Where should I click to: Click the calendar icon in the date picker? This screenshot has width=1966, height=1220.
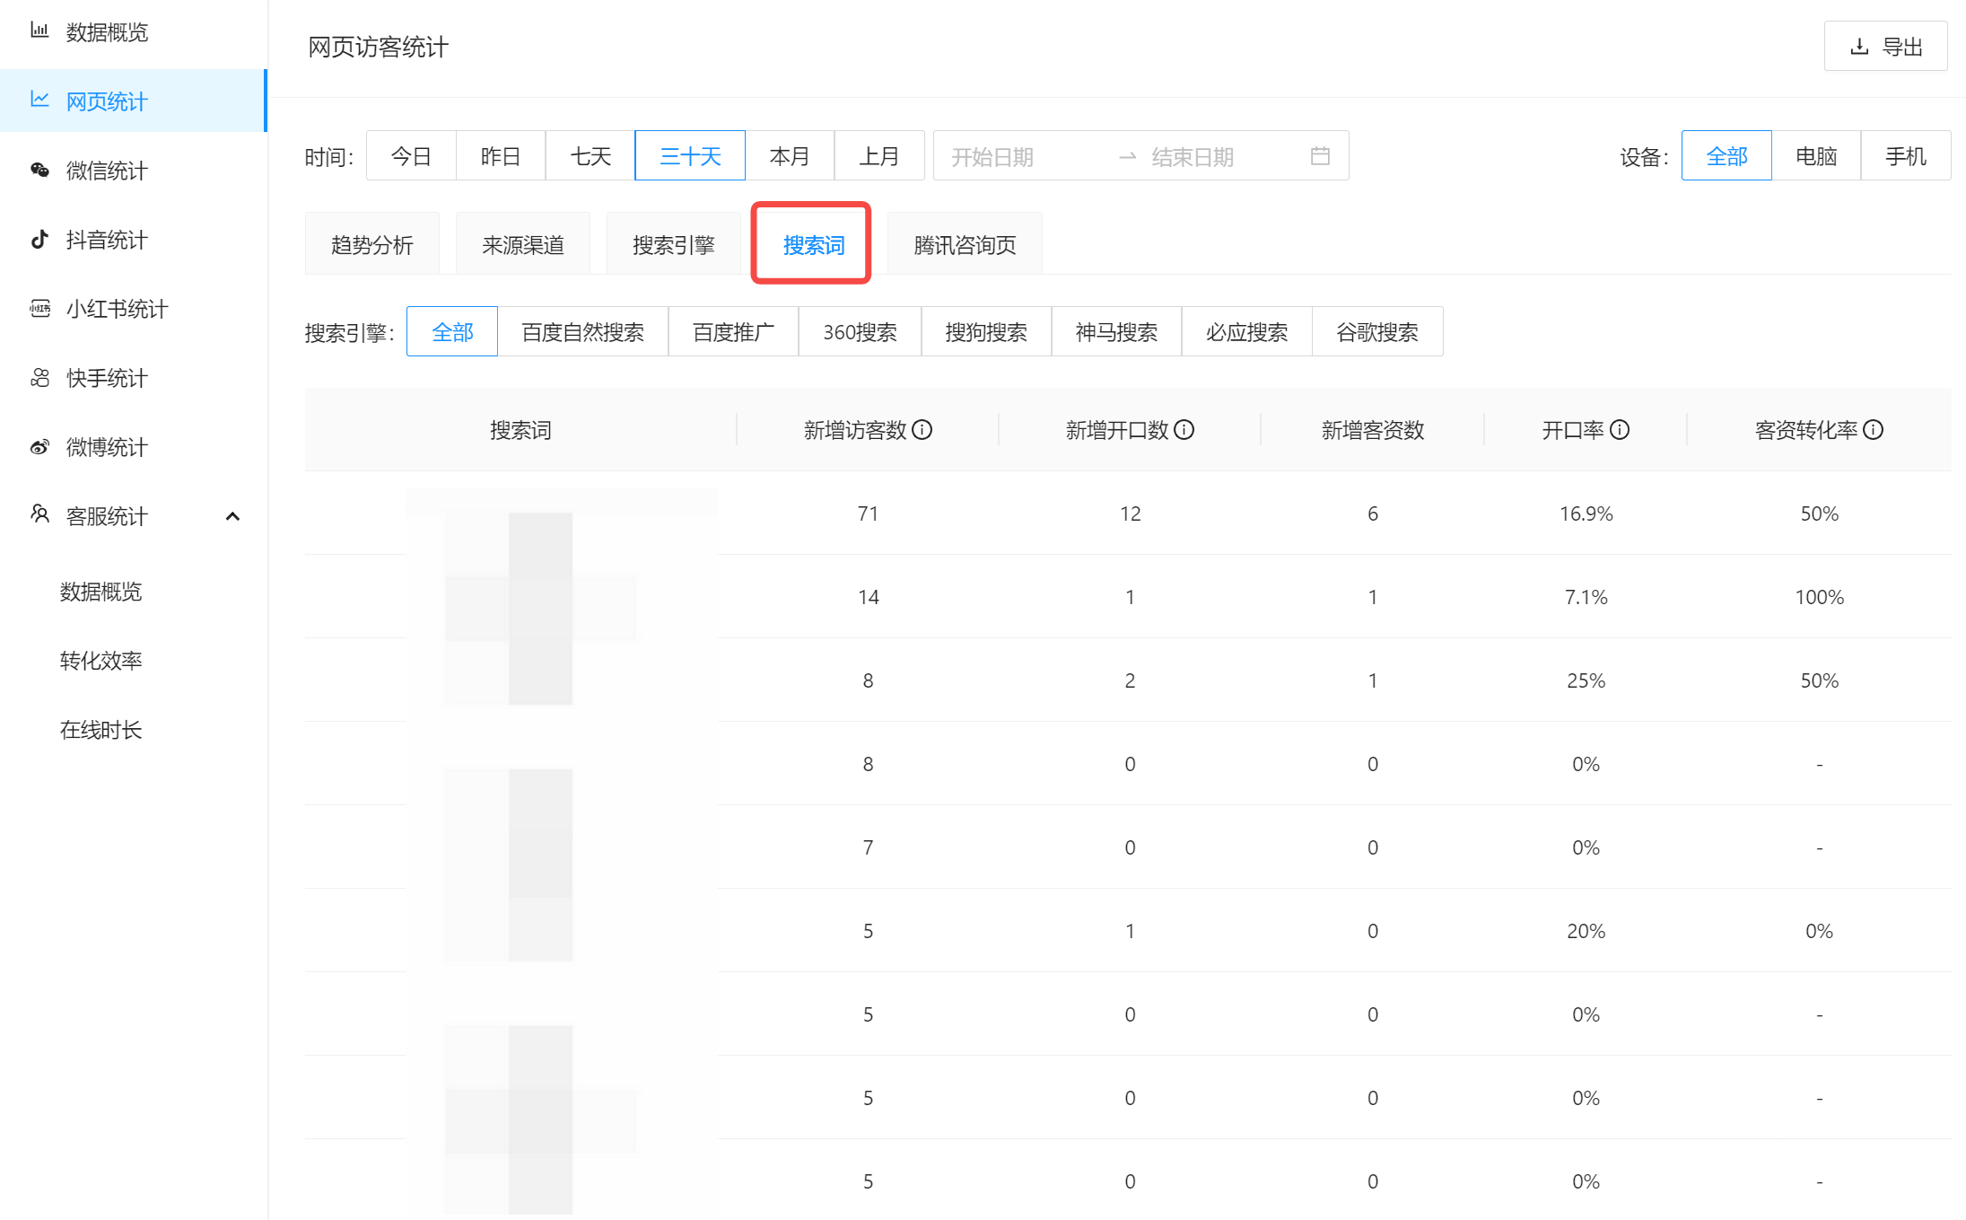pyautogui.click(x=1319, y=155)
